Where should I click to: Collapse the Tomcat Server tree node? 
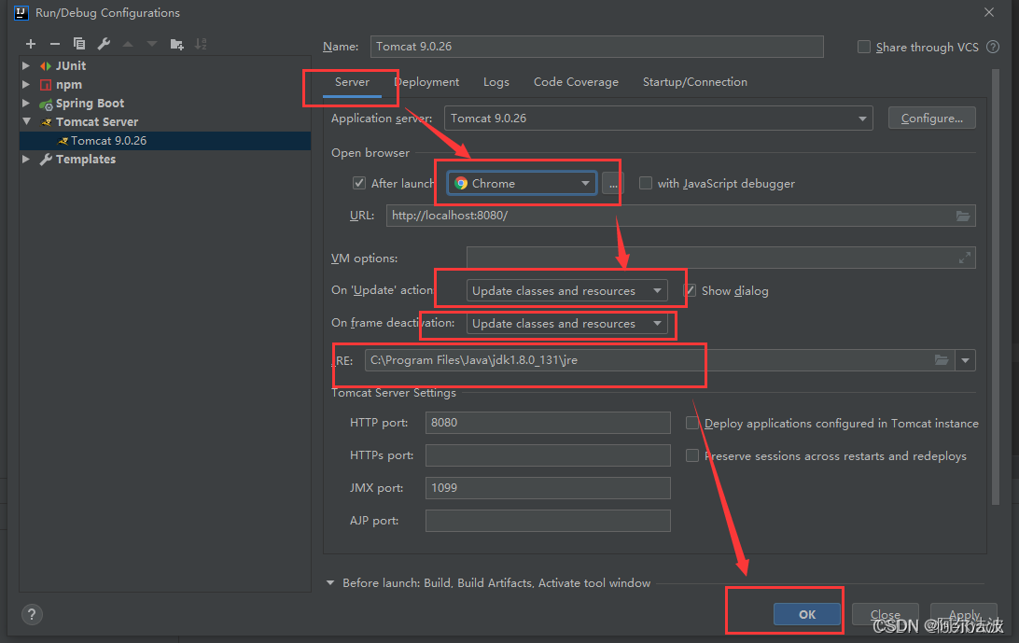26,121
